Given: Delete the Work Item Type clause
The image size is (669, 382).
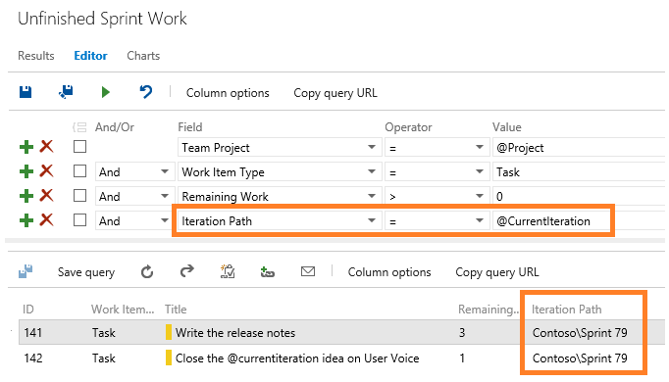Looking at the screenshot, I should [x=46, y=171].
